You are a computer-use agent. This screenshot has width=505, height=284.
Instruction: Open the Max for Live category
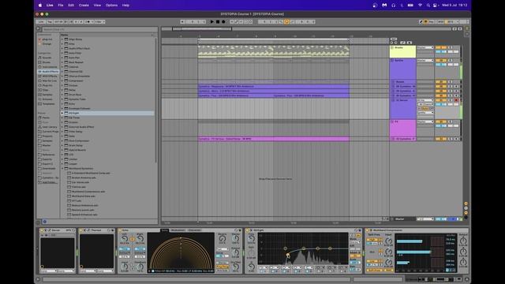click(x=49, y=80)
